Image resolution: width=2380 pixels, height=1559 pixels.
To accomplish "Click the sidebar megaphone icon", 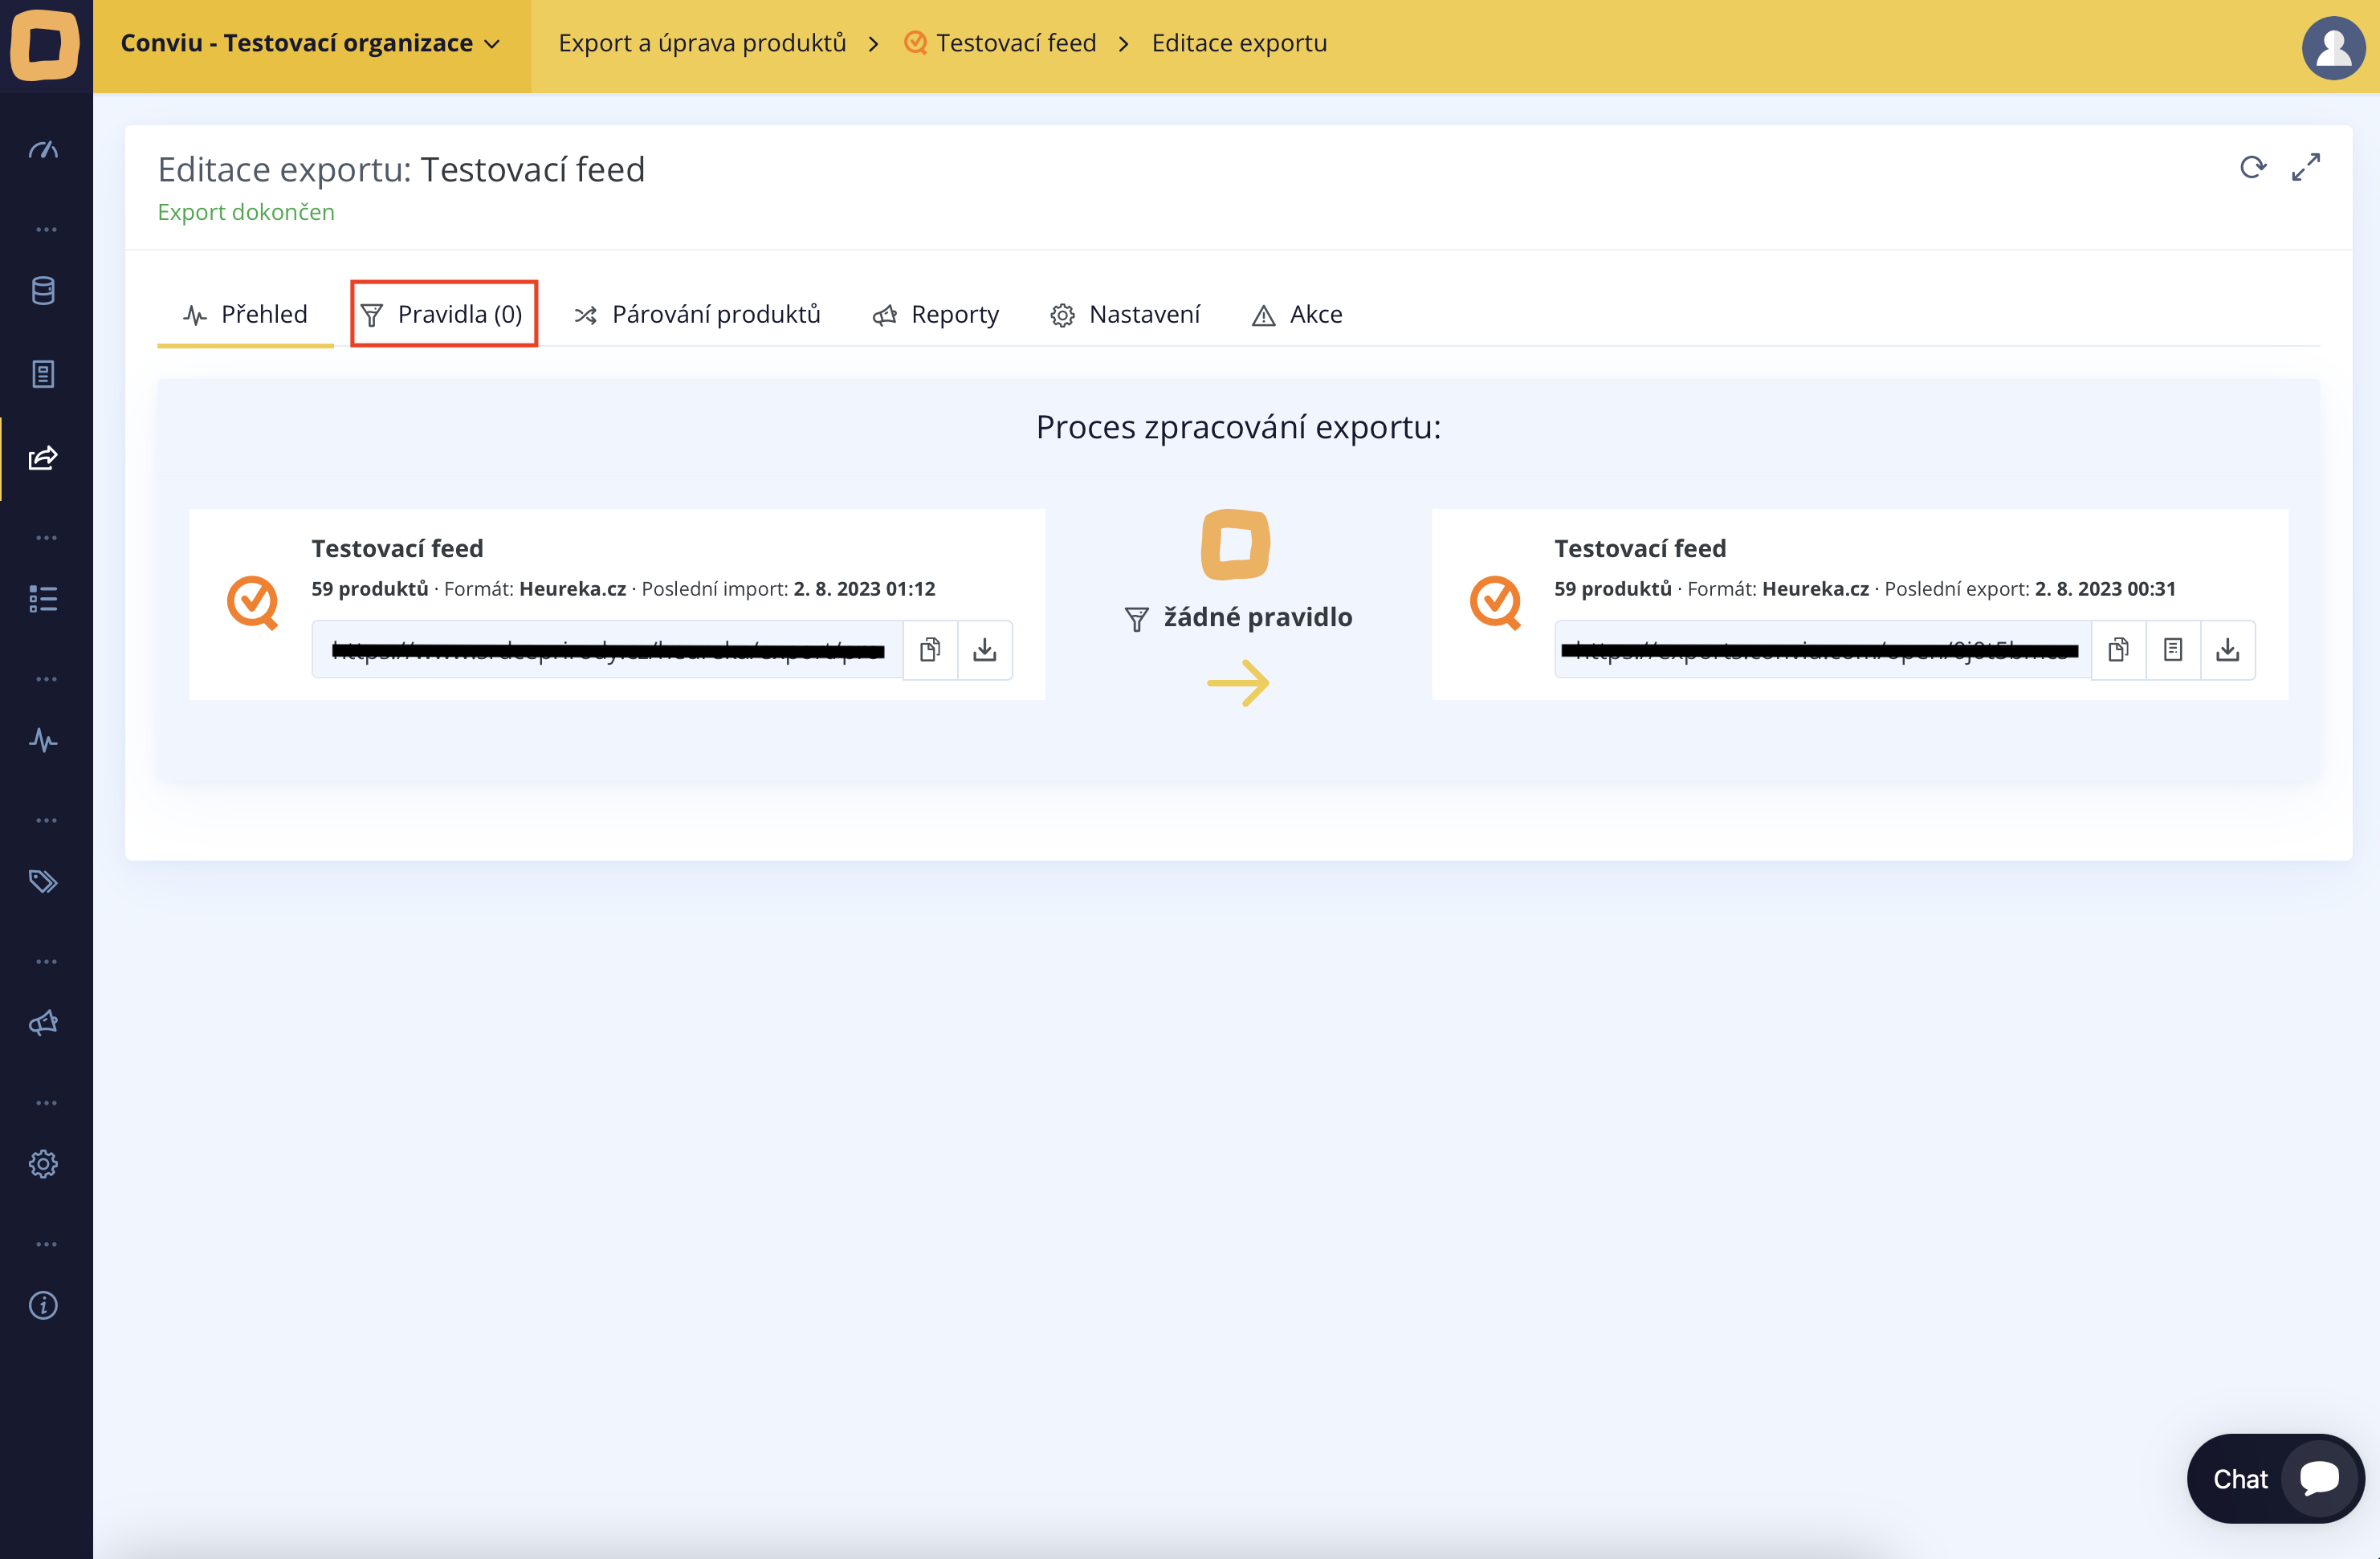I will pos(43,1022).
